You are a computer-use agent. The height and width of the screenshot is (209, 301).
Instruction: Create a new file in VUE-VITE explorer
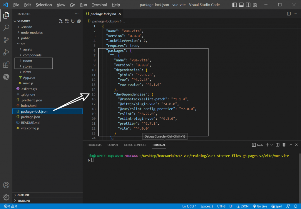pyautogui.click(x=61, y=21)
